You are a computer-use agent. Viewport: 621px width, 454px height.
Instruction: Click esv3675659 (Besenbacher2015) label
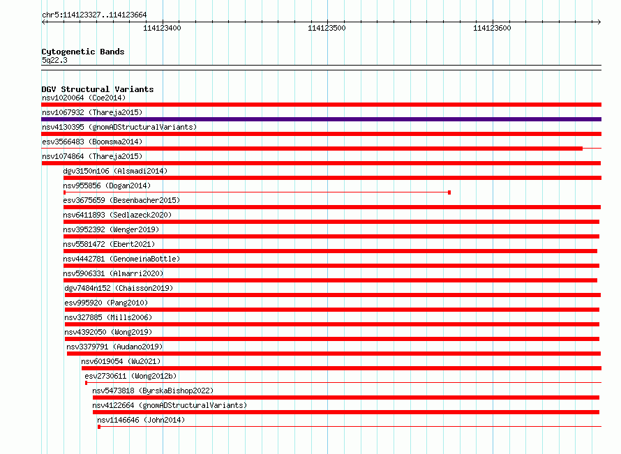121,200
